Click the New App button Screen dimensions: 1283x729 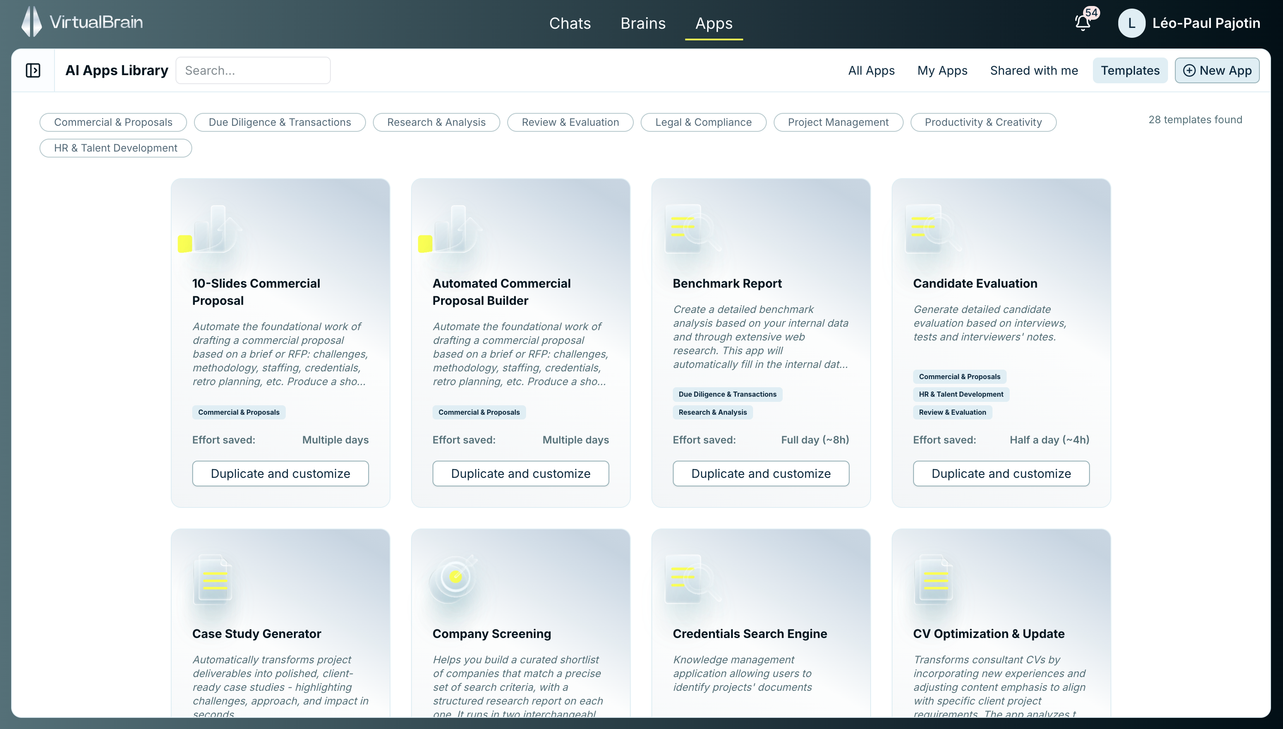click(x=1217, y=70)
